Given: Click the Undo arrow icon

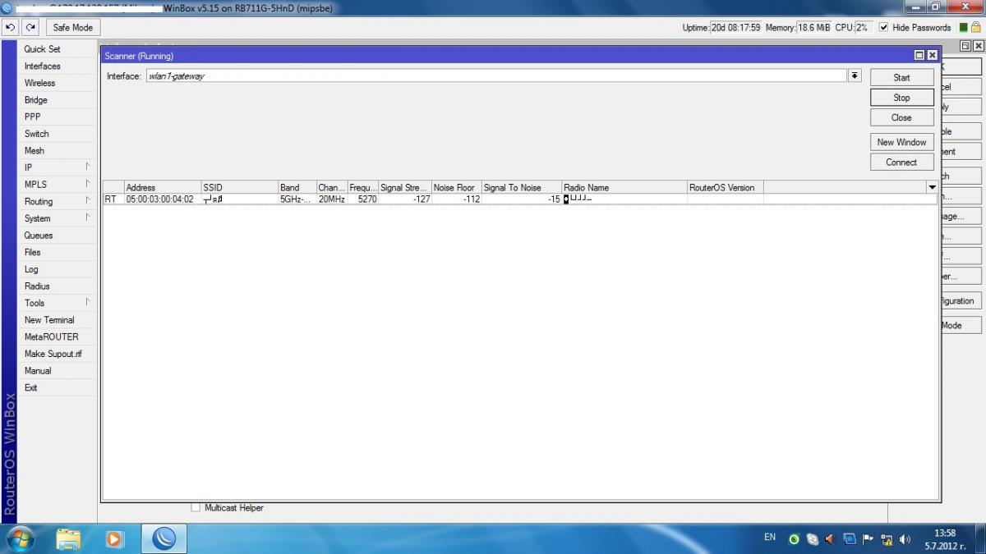Looking at the screenshot, I should tap(11, 27).
